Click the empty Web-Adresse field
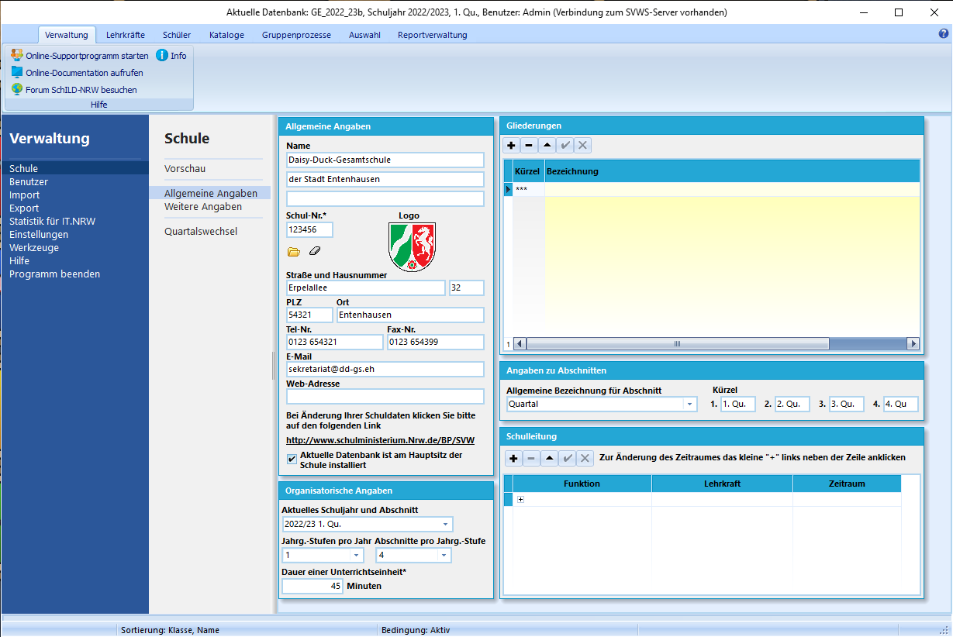Screen dimensions: 953x637 point(385,396)
